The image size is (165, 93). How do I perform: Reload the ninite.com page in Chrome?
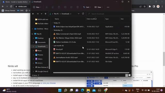click(11, 6)
